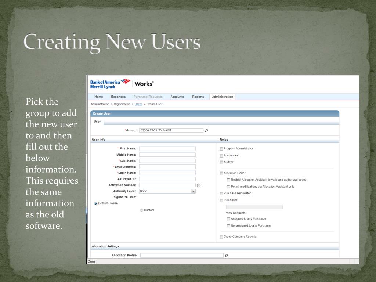Click the First Name input field
This screenshot has height=282, width=376.
pos(167,149)
